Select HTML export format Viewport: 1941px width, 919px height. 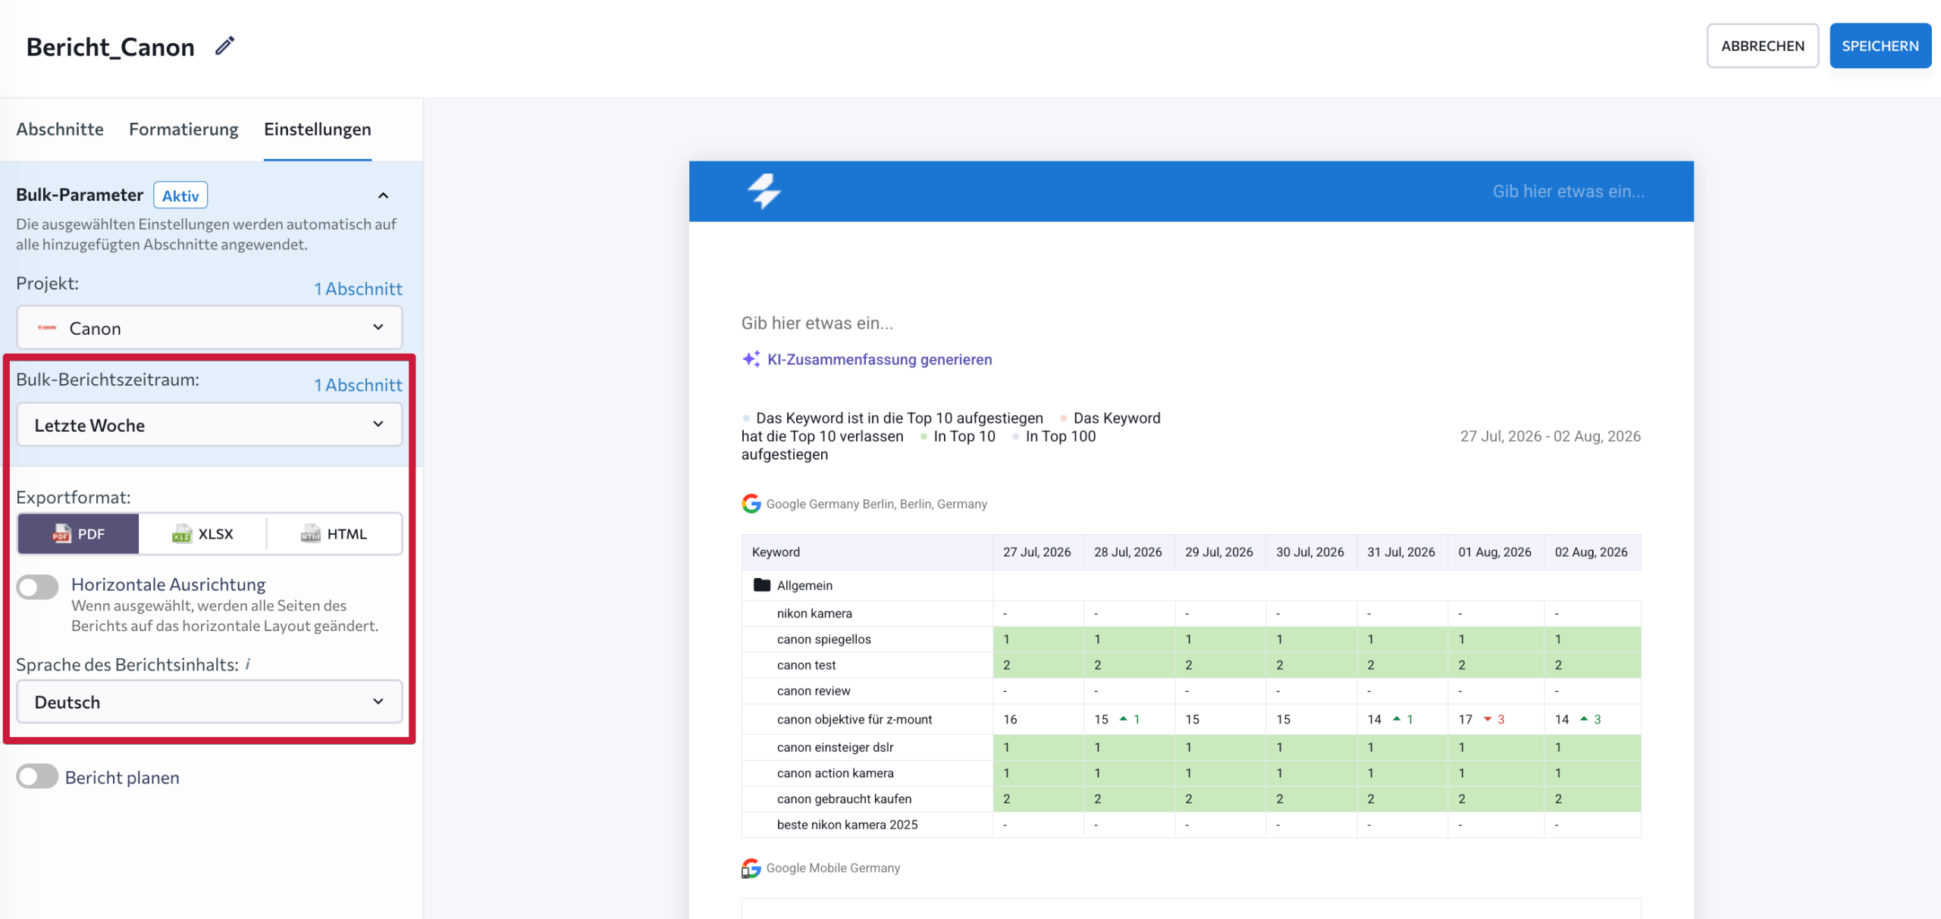tap(334, 534)
